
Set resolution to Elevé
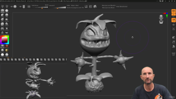[77, 5]
